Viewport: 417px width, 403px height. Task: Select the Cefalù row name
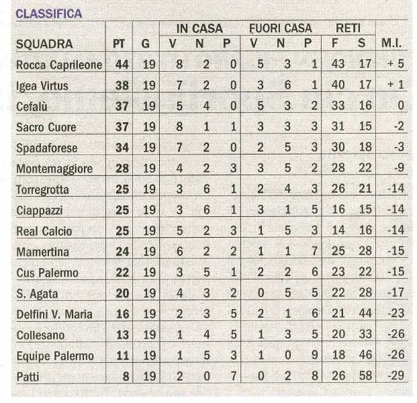click(32, 107)
